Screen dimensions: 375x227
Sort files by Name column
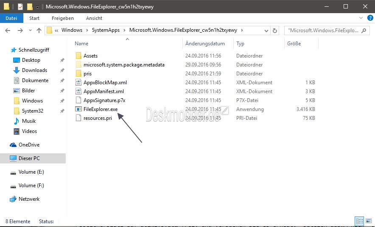coord(81,44)
